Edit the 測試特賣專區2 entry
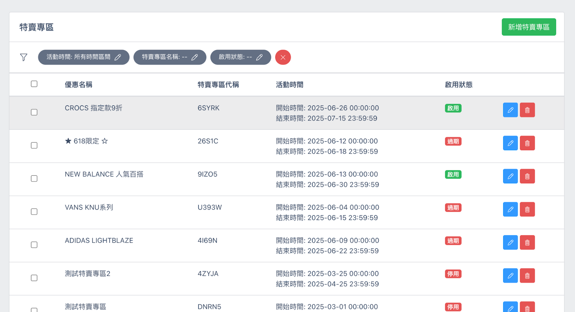 tap(510, 276)
